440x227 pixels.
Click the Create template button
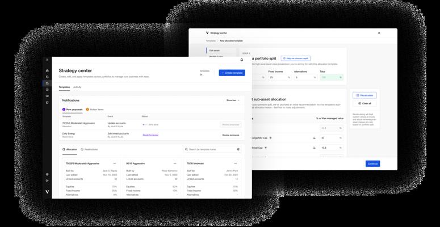click(x=232, y=73)
